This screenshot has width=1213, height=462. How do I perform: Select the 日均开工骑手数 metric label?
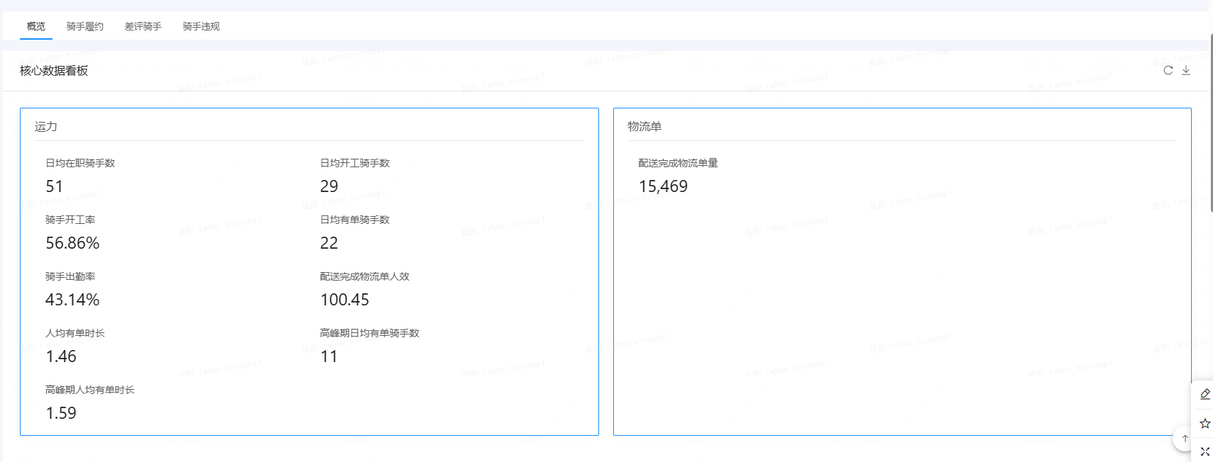coord(354,163)
